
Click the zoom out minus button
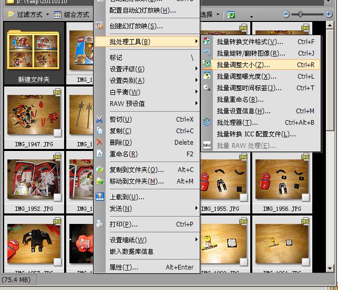tap(286, 14)
